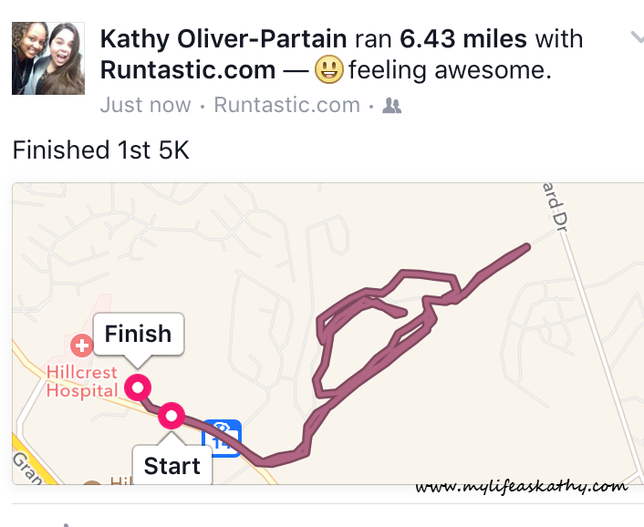The width and height of the screenshot is (644, 527).
Task: Click the Finish callout label
Action: pos(138,334)
